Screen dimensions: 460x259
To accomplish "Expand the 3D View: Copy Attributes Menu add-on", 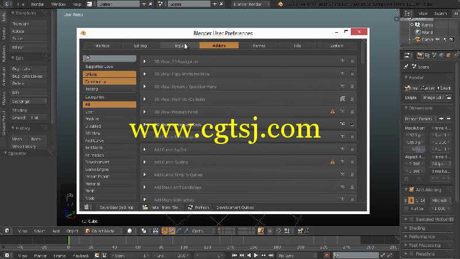I will [x=145, y=74].
